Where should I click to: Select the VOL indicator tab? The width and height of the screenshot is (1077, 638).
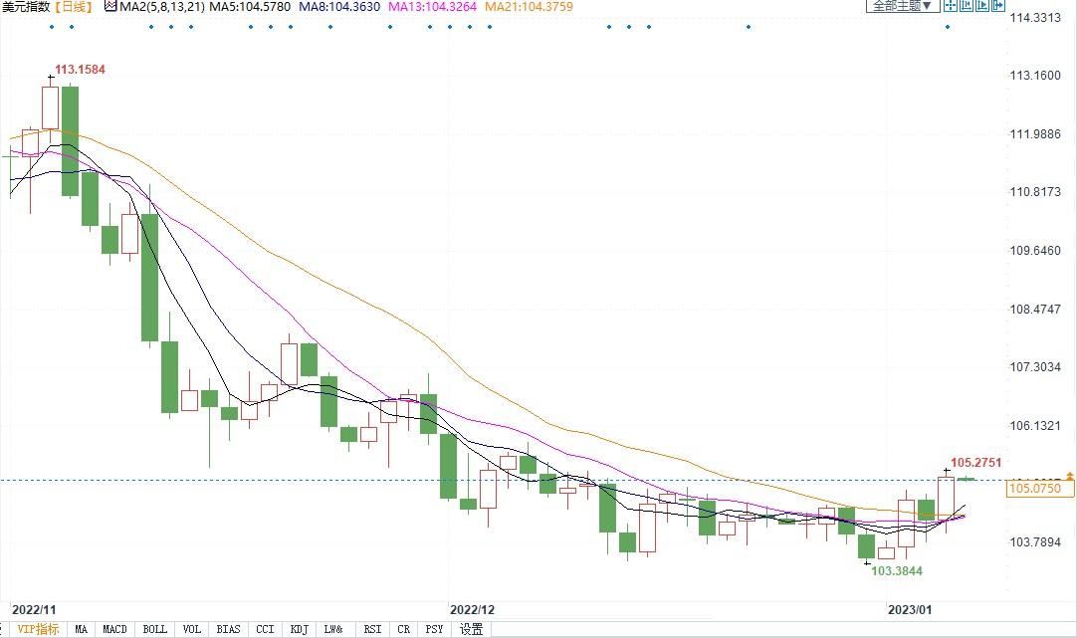(x=191, y=629)
